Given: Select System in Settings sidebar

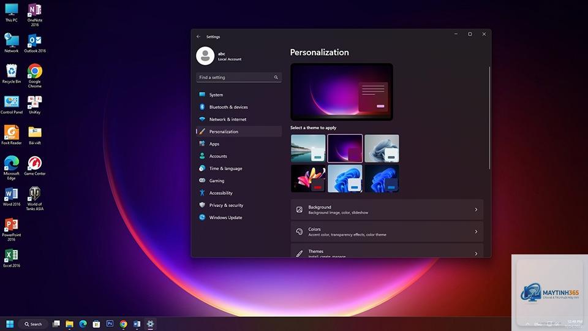Looking at the screenshot, I should point(238,94).
